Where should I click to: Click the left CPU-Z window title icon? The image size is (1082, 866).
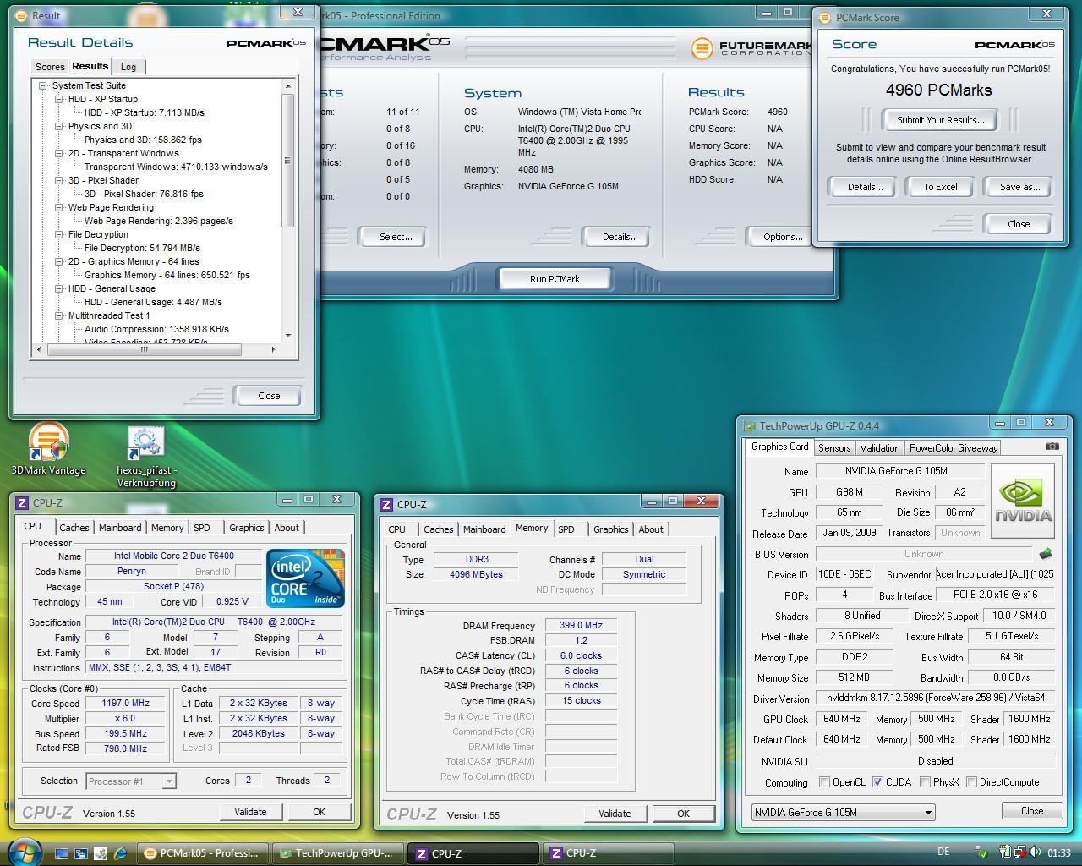tap(22, 502)
